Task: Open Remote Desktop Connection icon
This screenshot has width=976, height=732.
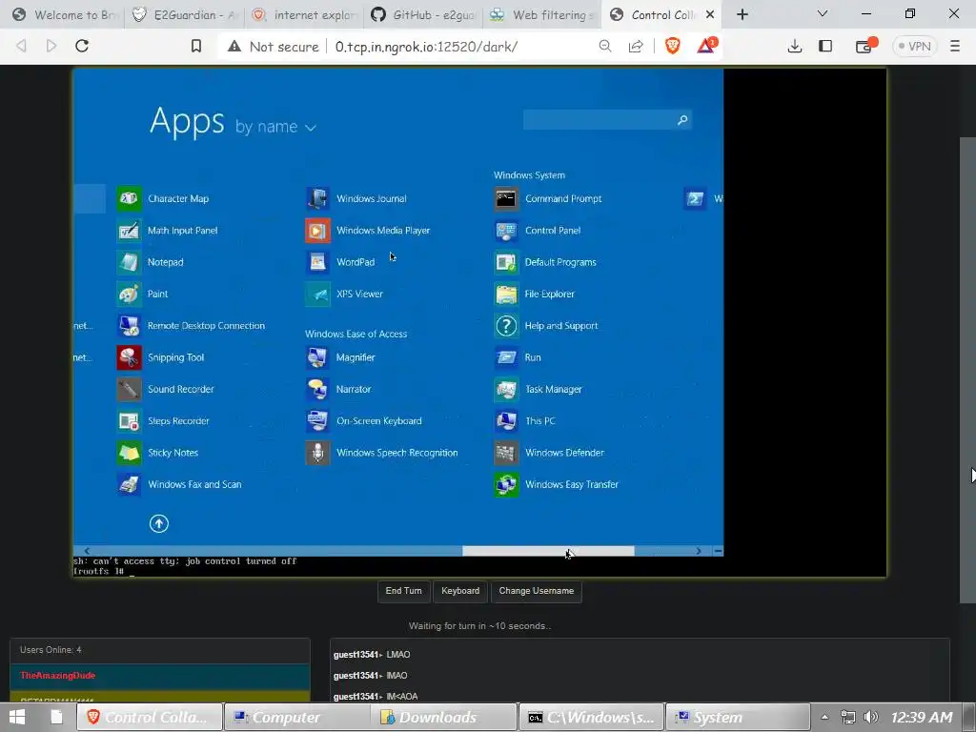Action: pos(129,326)
